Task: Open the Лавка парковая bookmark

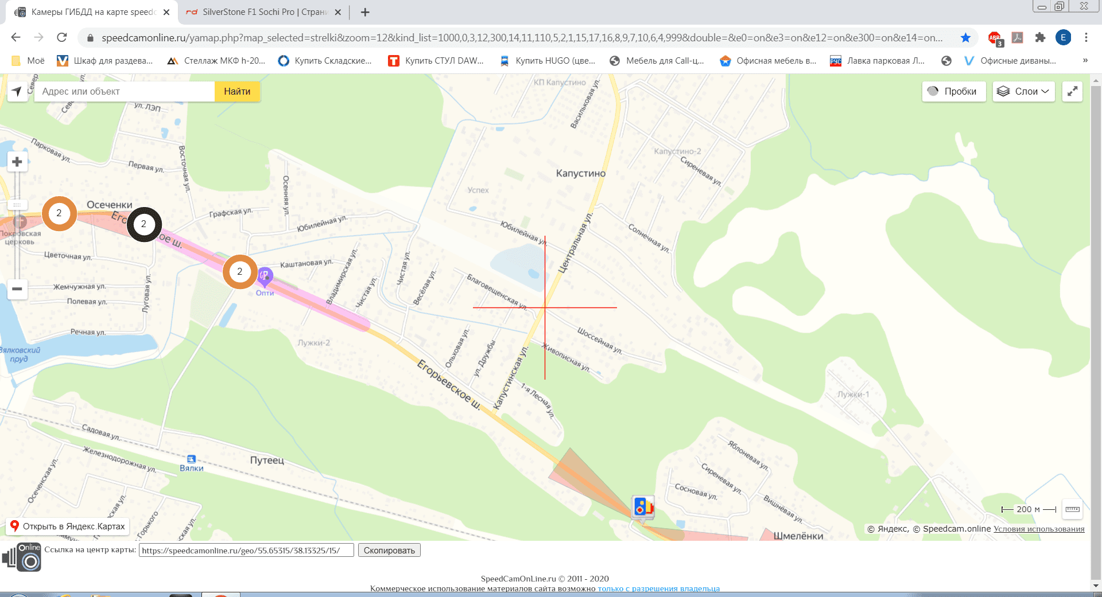Action: click(x=878, y=61)
